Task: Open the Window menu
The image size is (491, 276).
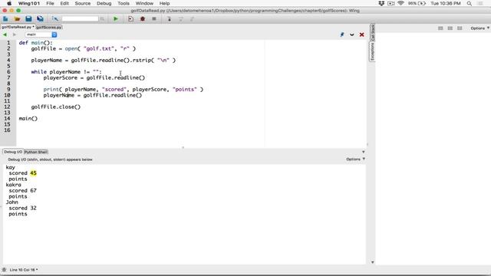Action: (x=144, y=3)
